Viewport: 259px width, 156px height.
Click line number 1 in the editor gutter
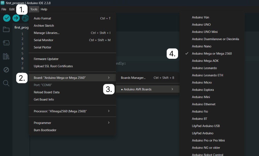[x=22, y=34]
